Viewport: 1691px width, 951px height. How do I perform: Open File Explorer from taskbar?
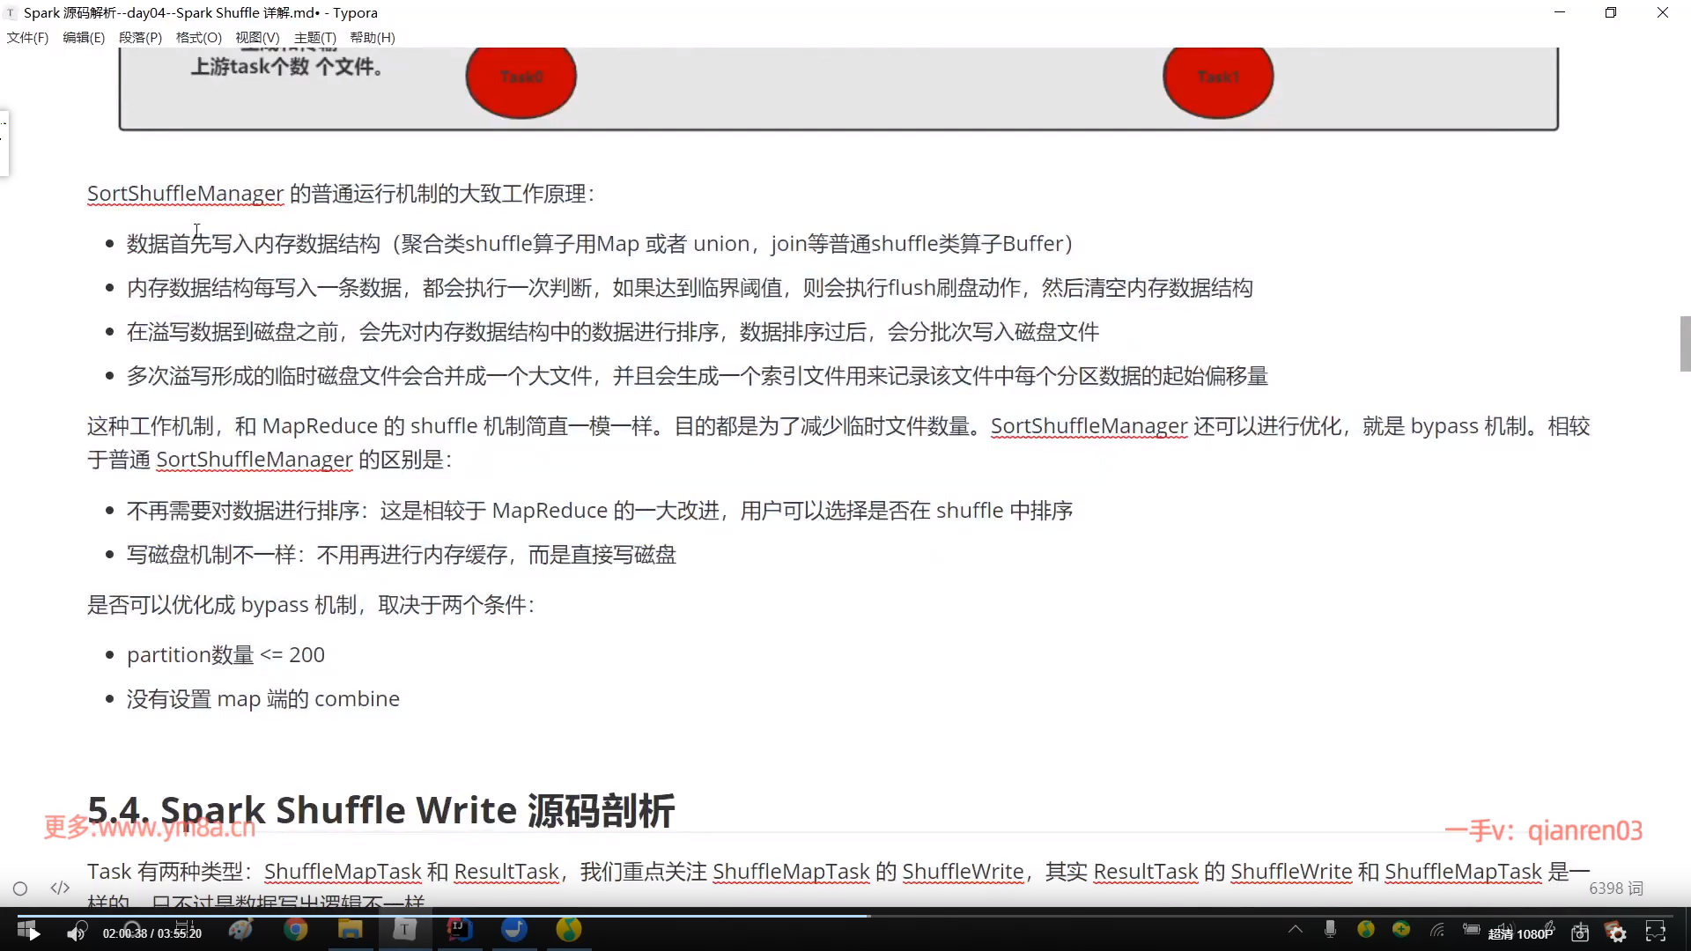tap(350, 930)
